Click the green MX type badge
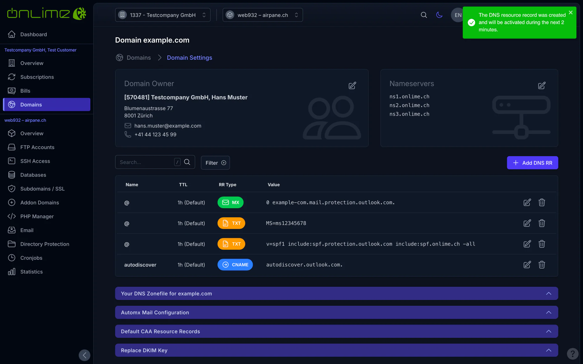Image resolution: width=583 pixels, height=364 pixels. 230,202
